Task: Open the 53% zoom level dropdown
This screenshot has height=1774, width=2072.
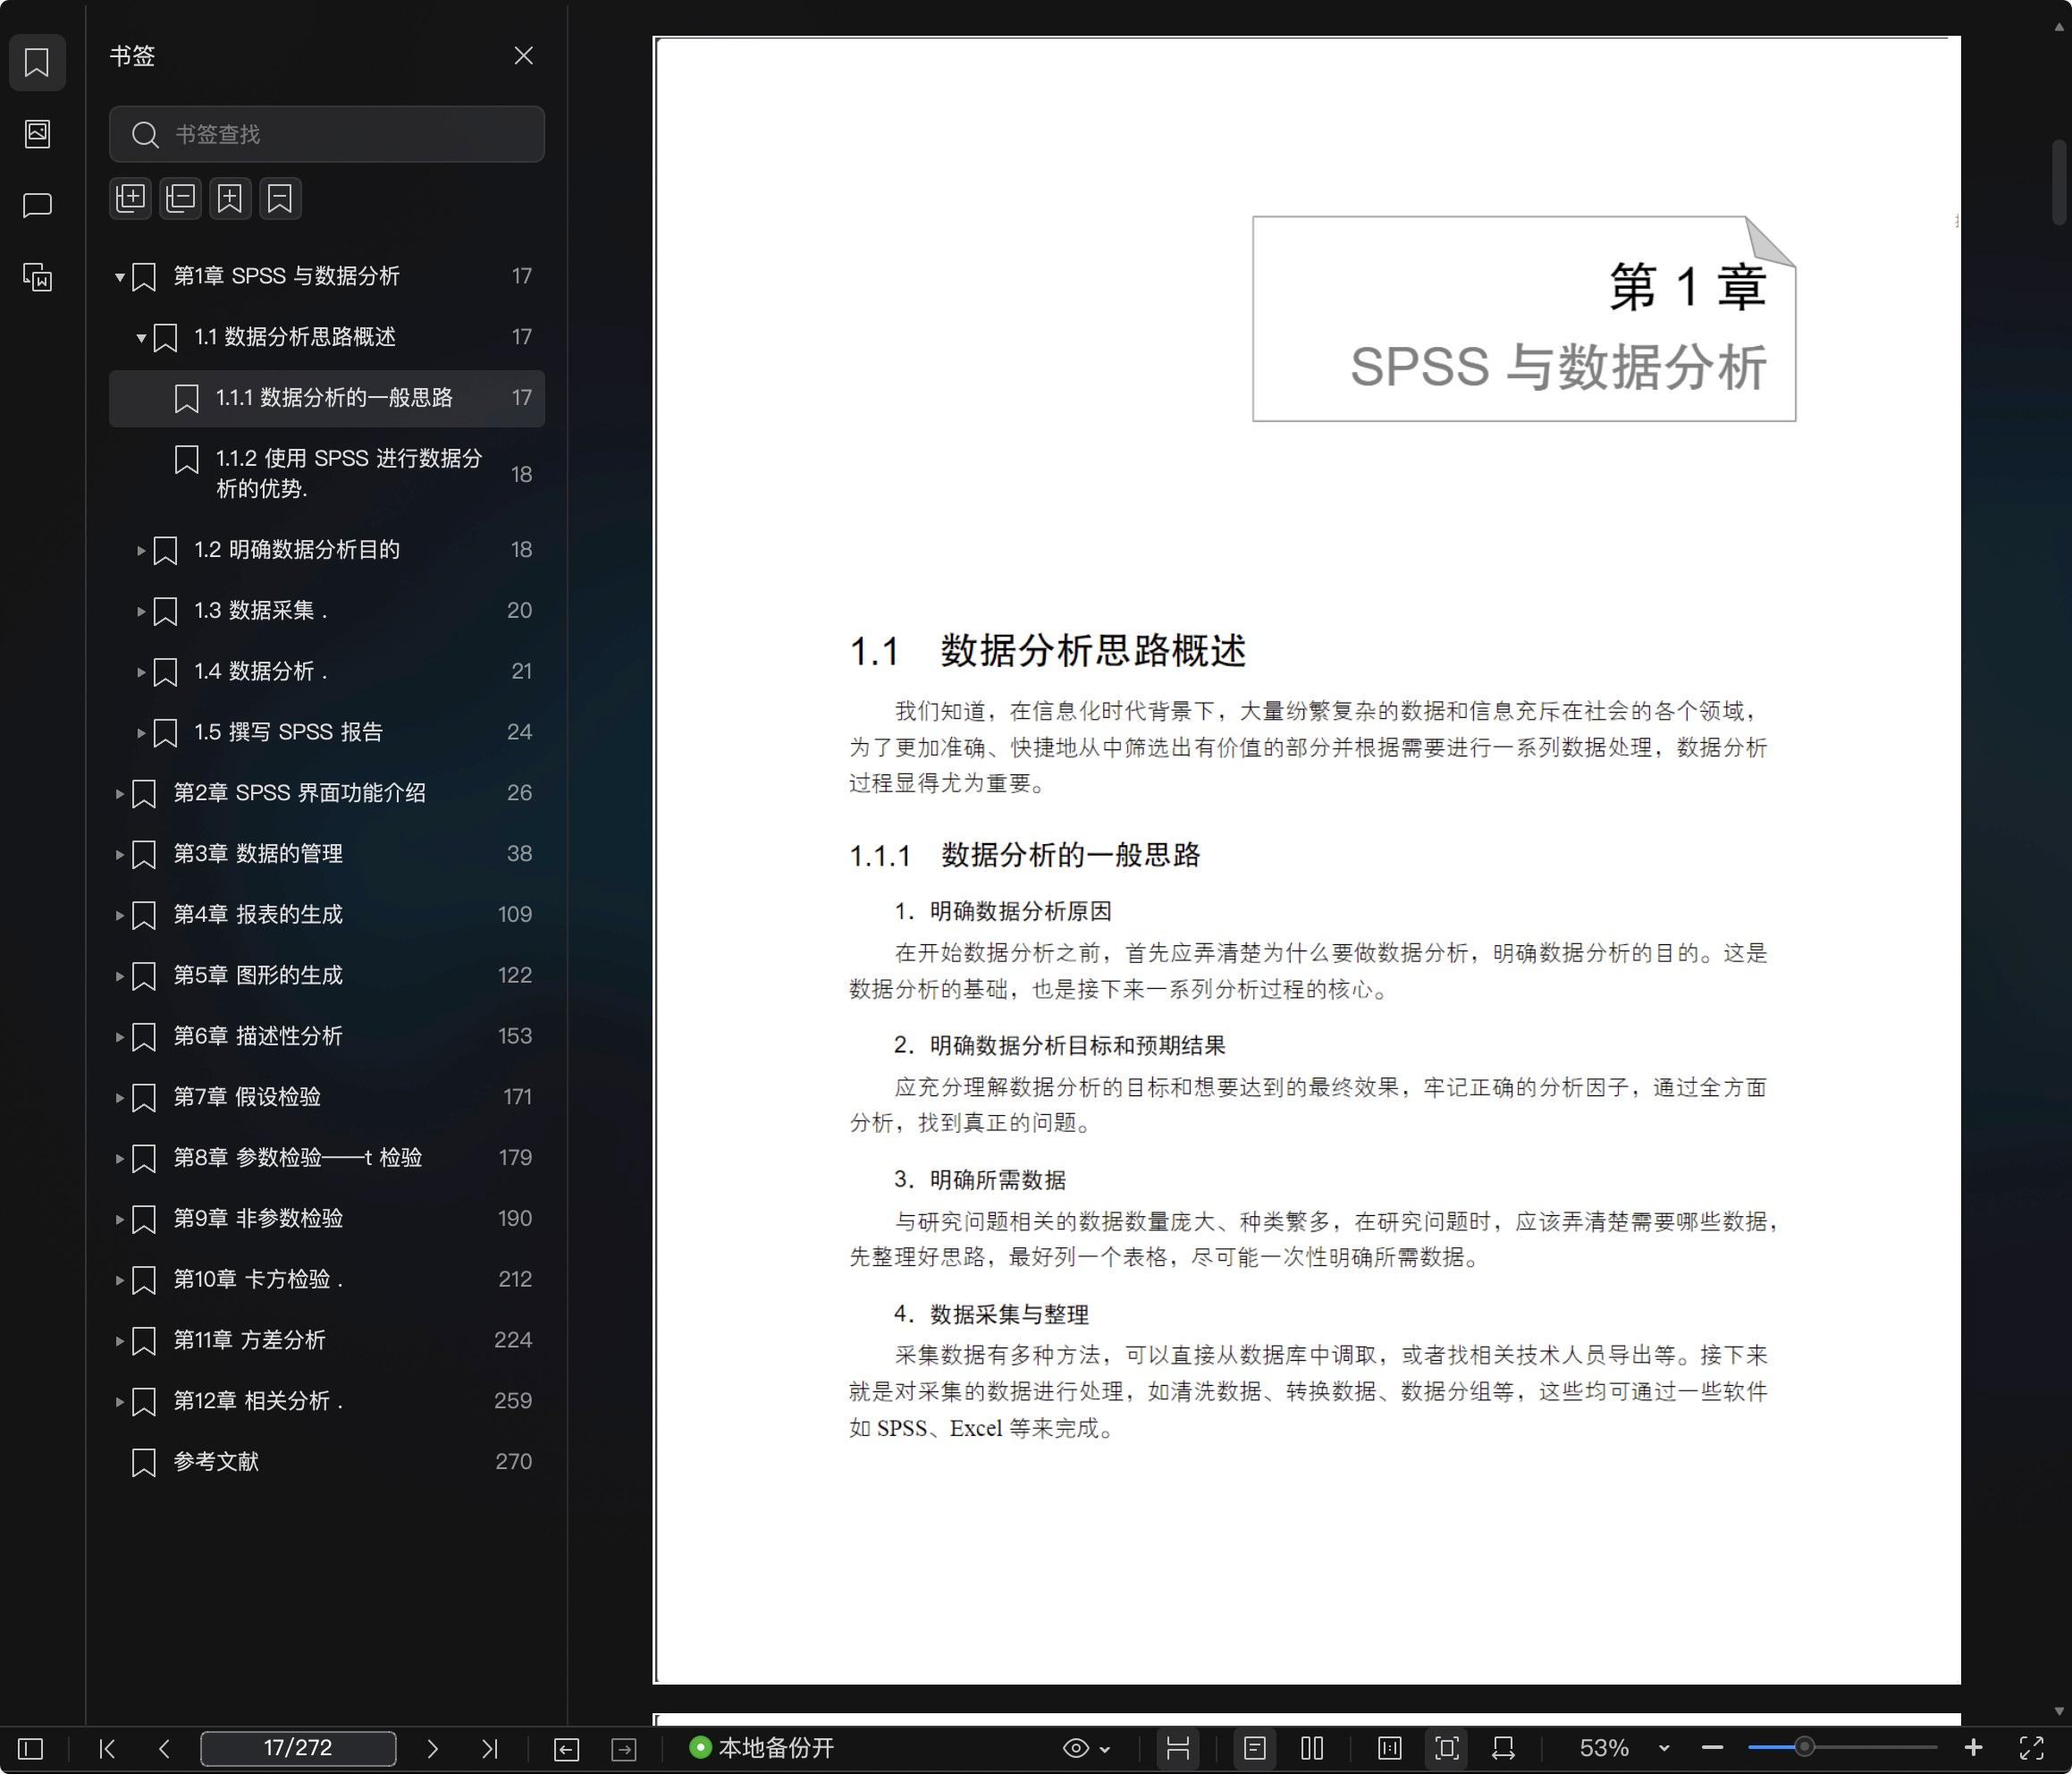Action: coord(1664,1748)
